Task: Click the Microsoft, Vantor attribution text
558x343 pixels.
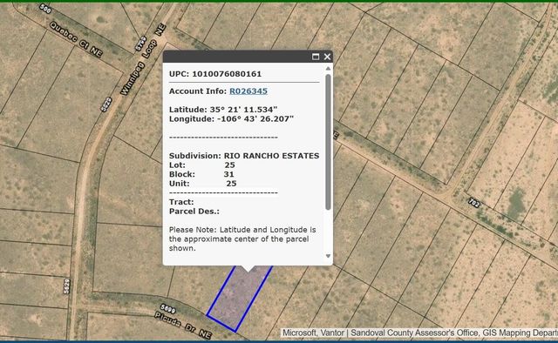Action: pos(314,333)
